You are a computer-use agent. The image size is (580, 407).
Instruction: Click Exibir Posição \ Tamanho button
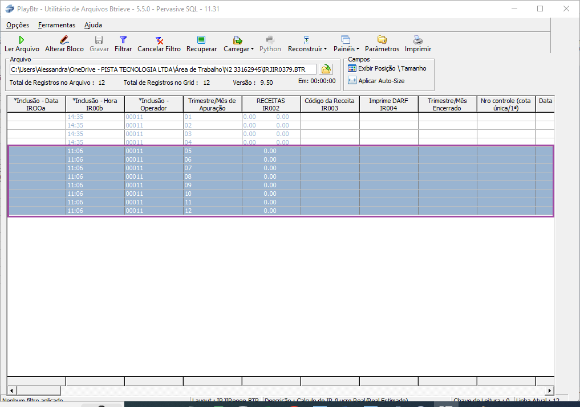click(x=388, y=68)
